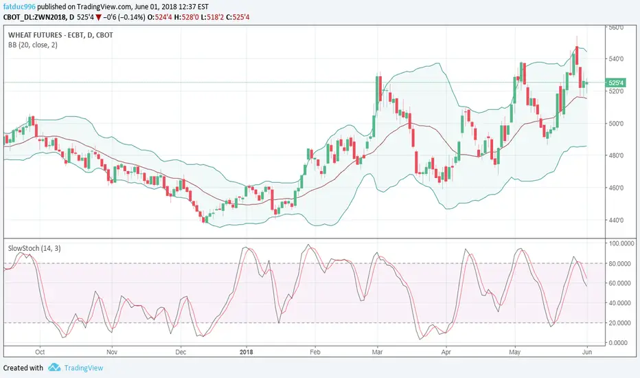640x378 pixels.
Task: Open the TradingView link in footer
Action: point(84,368)
